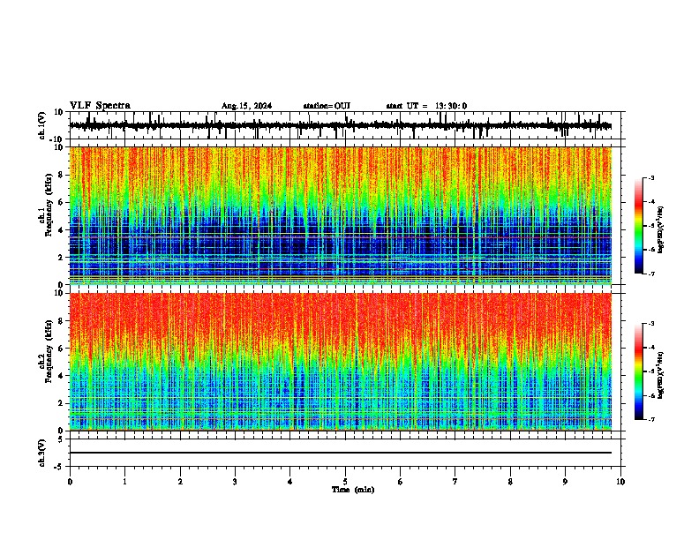Click the "-7" tick on the ch.2 color bar
Screen dimensions: 699x540
pos(651,419)
